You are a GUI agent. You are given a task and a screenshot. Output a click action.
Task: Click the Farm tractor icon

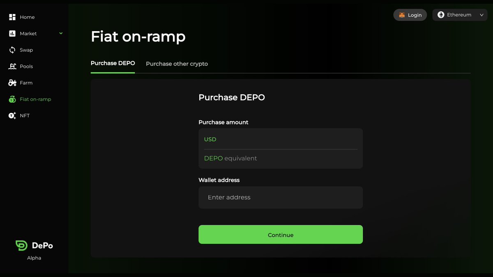12,83
